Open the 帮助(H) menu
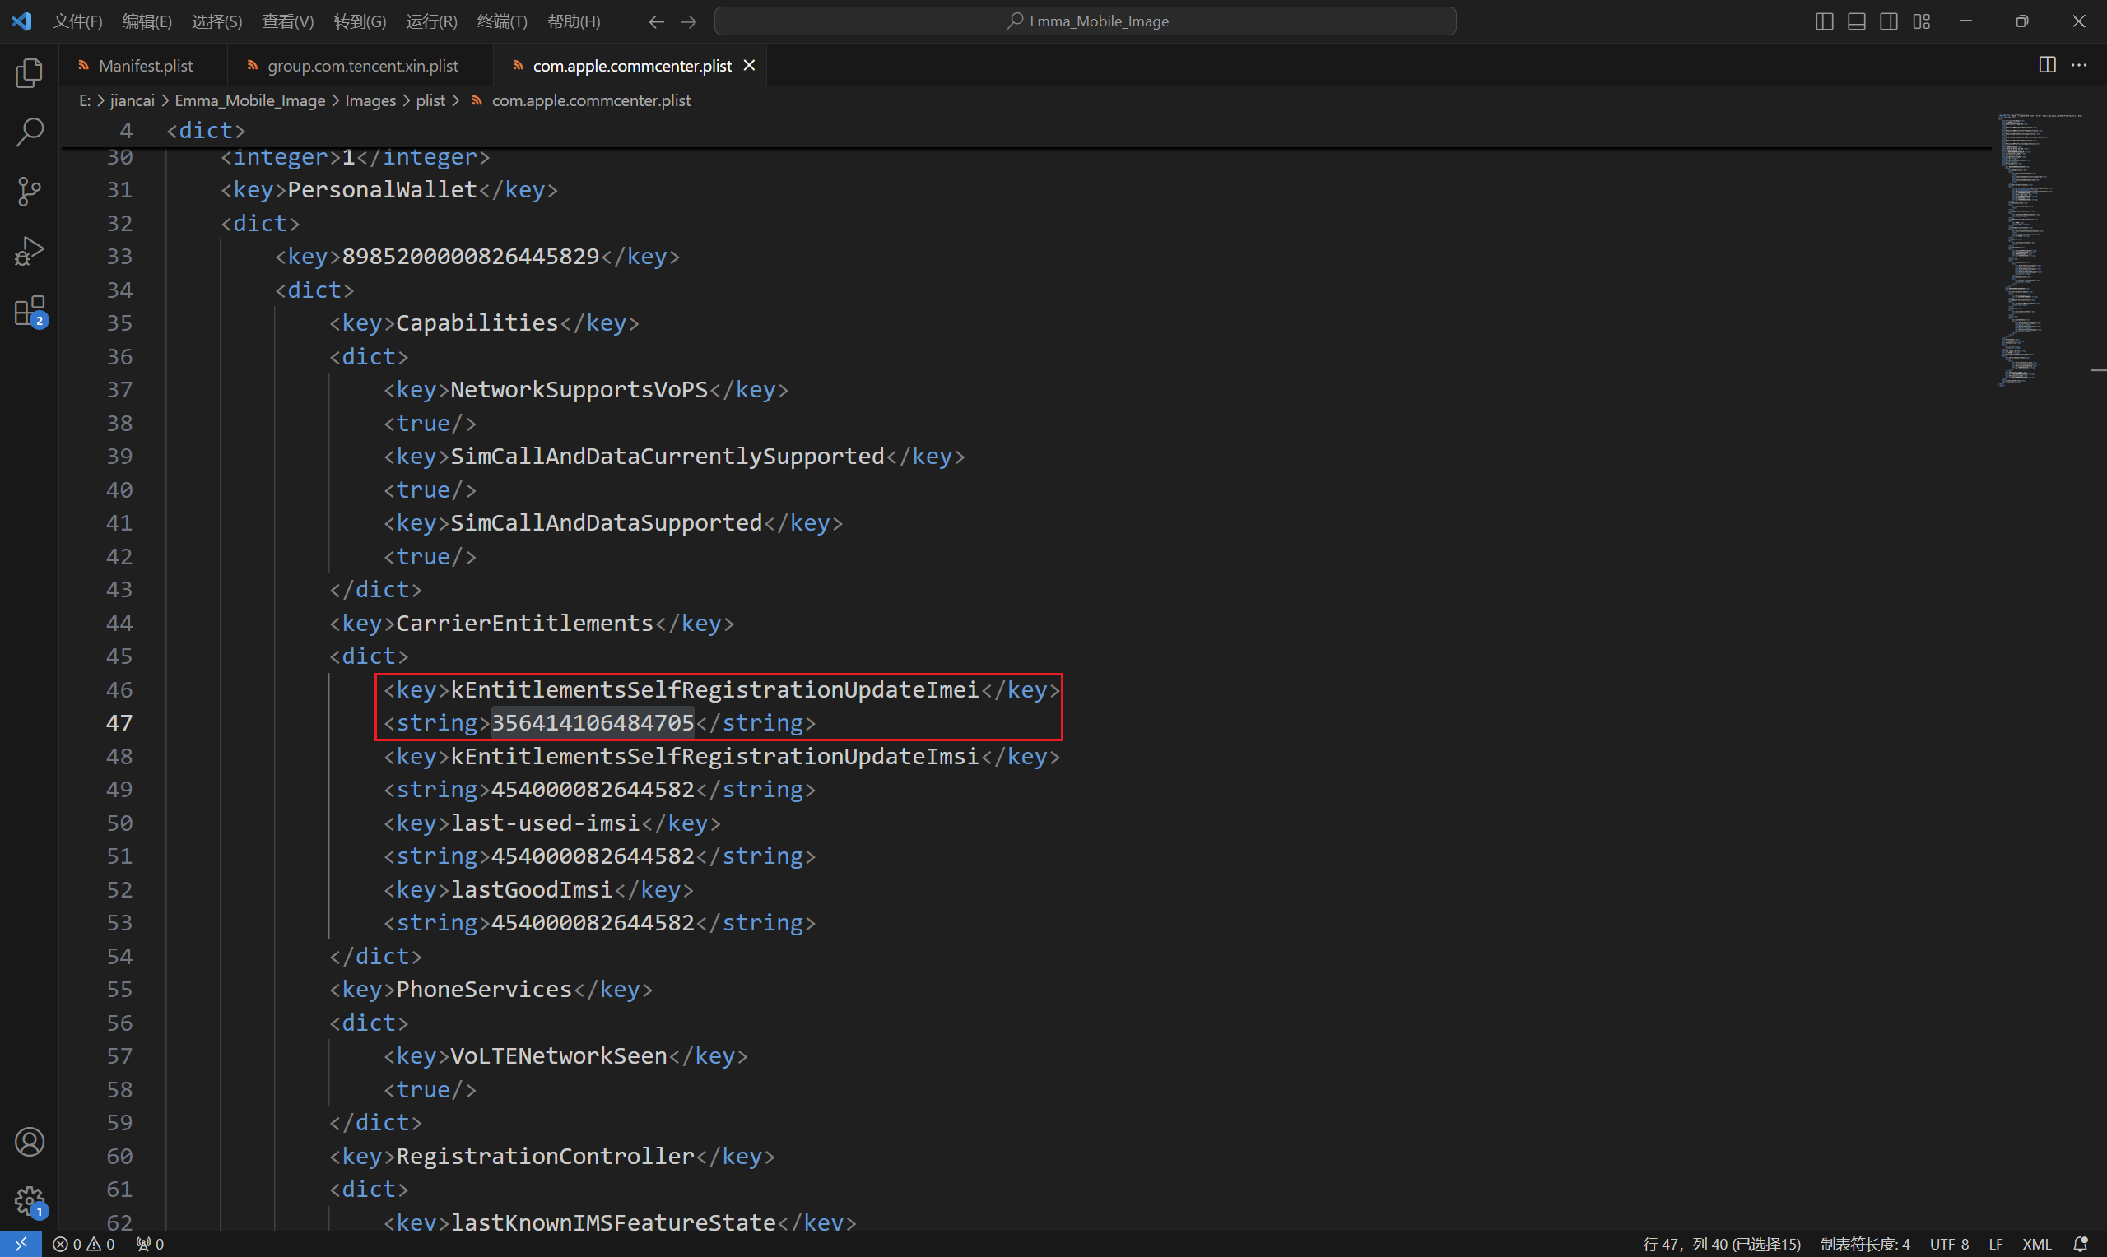Image resolution: width=2107 pixels, height=1257 pixels. (574, 21)
